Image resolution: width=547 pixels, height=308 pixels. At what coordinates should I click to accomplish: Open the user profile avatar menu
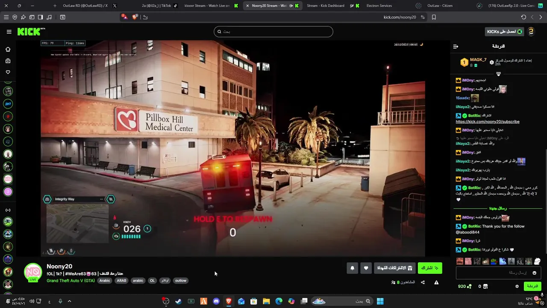[x=531, y=32]
